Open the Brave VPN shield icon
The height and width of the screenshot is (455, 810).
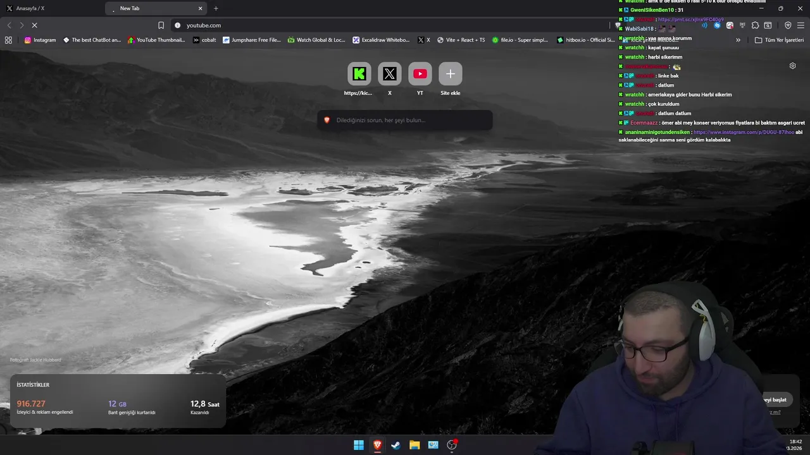pyautogui.click(x=788, y=25)
